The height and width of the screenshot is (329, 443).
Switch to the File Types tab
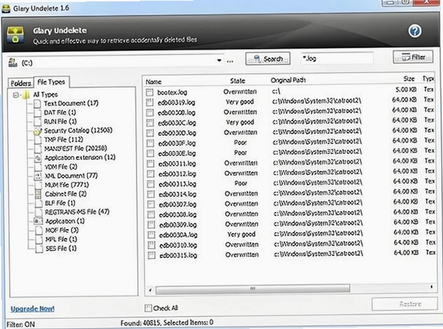tap(51, 82)
